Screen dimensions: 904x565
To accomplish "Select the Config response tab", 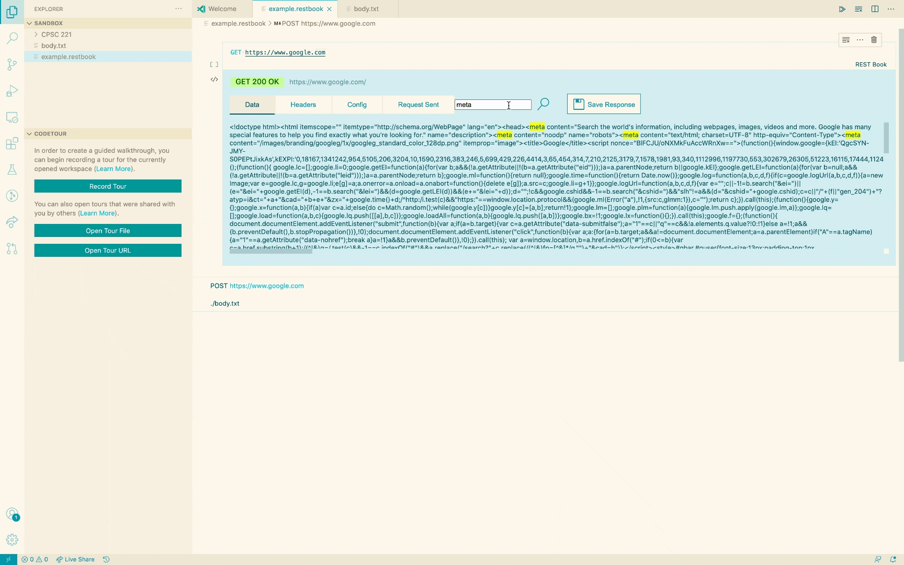I will tap(357, 105).
